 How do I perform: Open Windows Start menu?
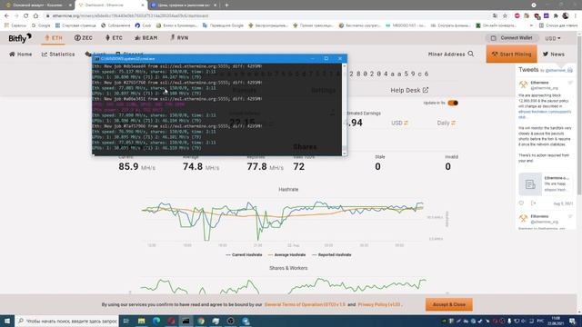tap(7, 321)
